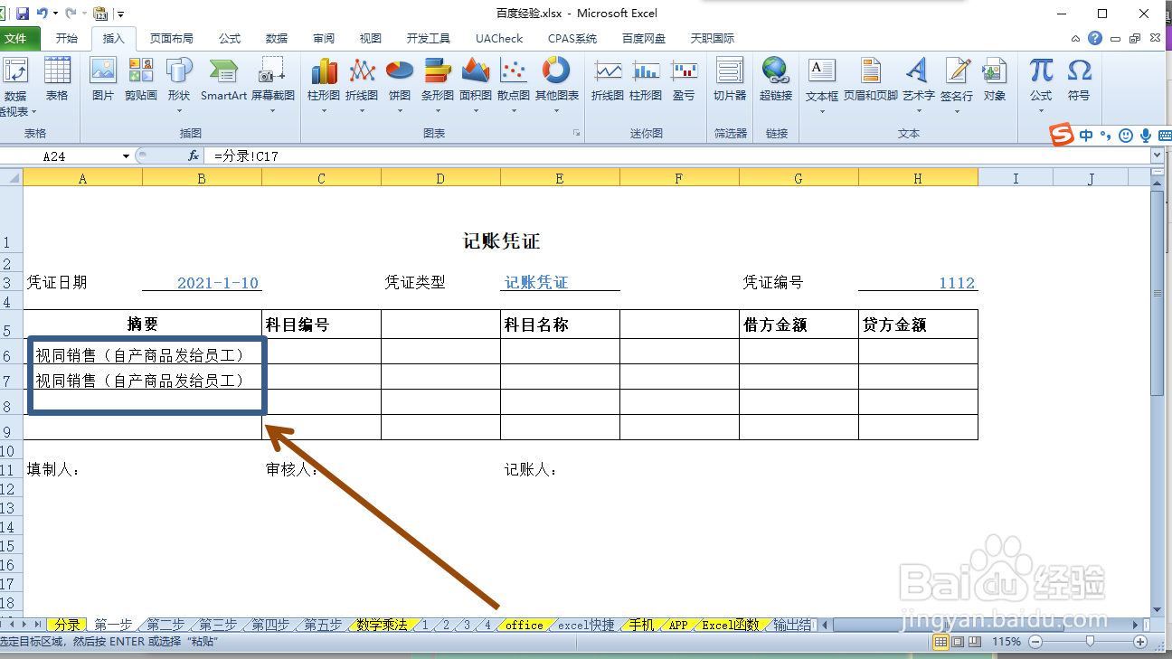Open the WordArt (艺术字) gallery

click(x=918, y=84)
